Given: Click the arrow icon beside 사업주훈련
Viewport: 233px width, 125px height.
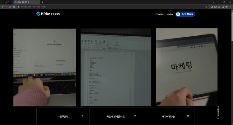Looking at the screenshot, I should pos(82,116).
